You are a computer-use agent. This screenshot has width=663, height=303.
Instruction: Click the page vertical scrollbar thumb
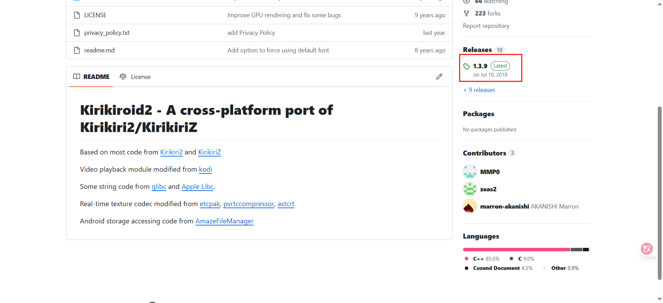(660, 193)
